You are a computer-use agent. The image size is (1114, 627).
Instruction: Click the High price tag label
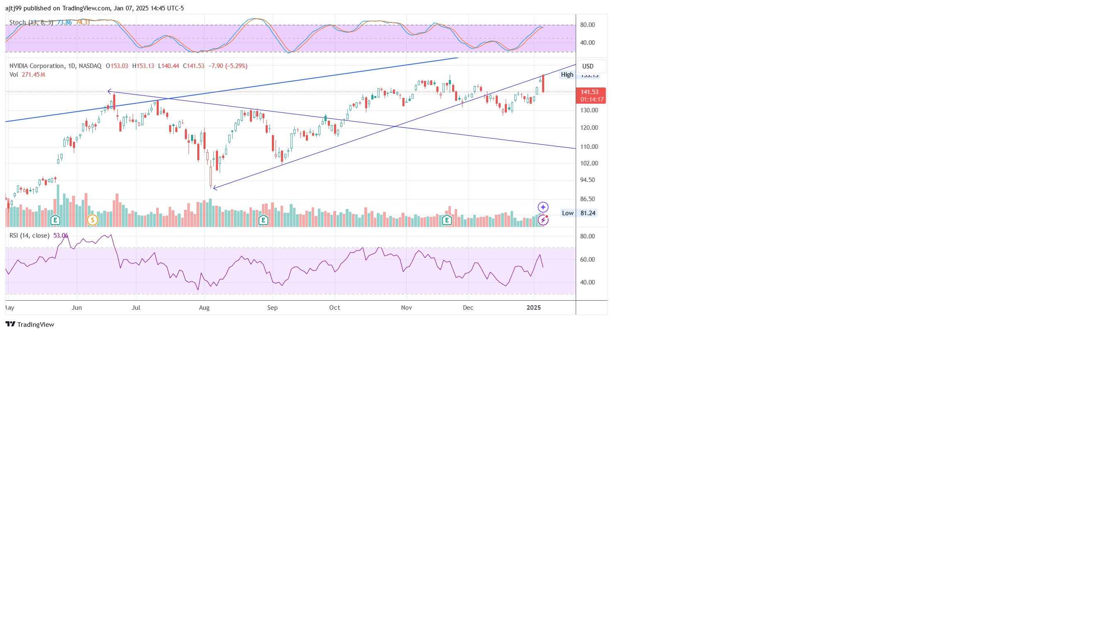click(x=567, y=75)
